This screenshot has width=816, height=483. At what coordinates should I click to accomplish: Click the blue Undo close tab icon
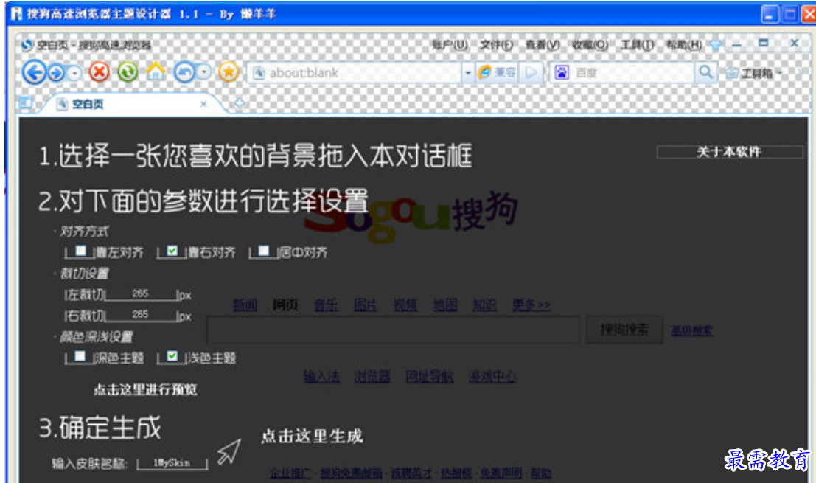pyautogui.click(x=184, y=72)
